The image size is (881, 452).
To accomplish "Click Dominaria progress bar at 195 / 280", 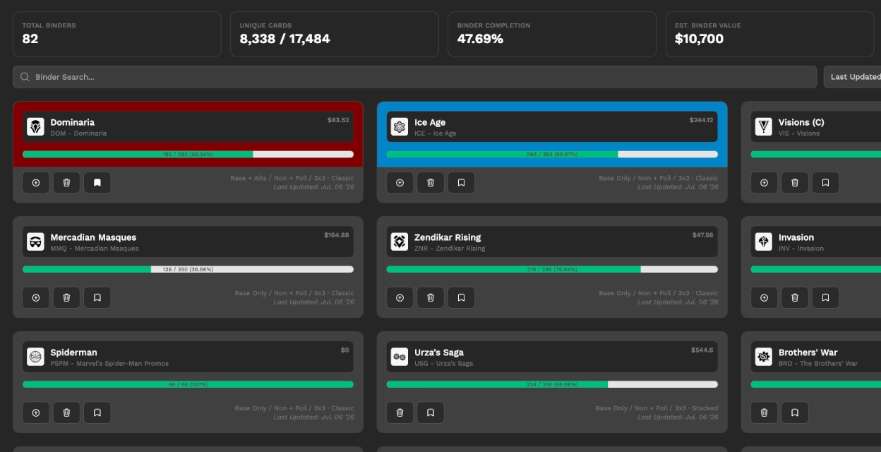I will [x=188, y=154].
